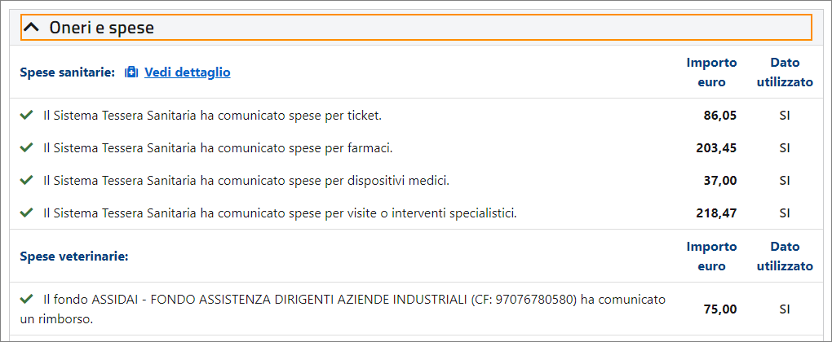Screen dimensions: 832x342
Task: Click the 86,05 ticket amount
Action: tap(720, 116)
